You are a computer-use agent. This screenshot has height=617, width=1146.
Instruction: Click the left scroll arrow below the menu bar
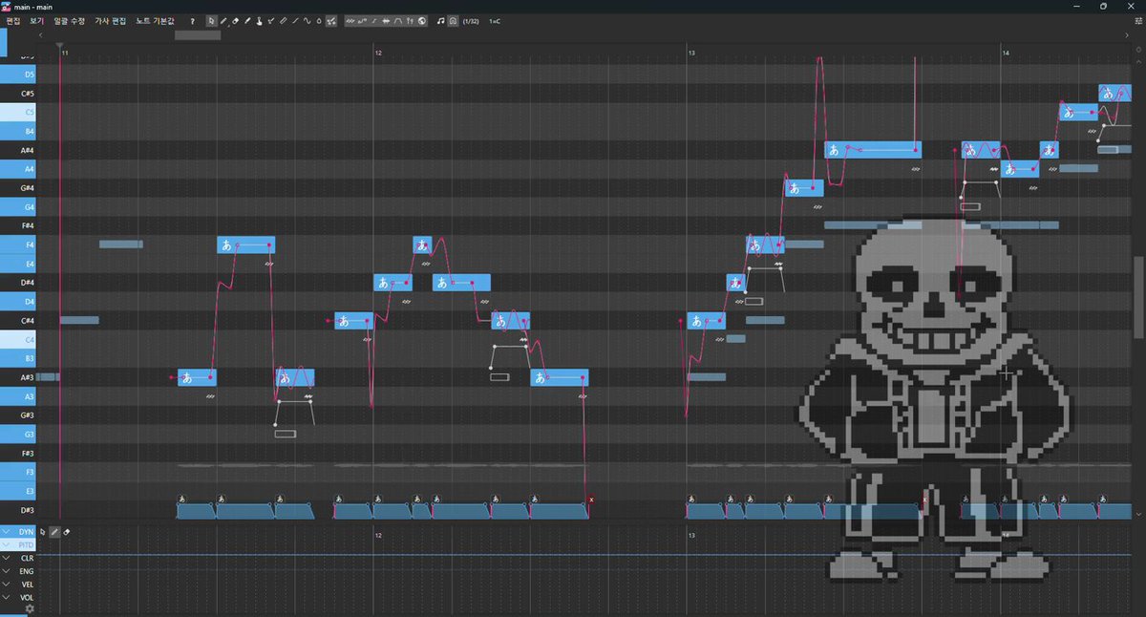pyautogui.click(x=41, y=35)
